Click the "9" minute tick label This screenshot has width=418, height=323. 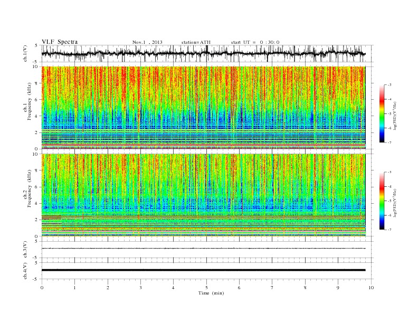pos(338,288)
